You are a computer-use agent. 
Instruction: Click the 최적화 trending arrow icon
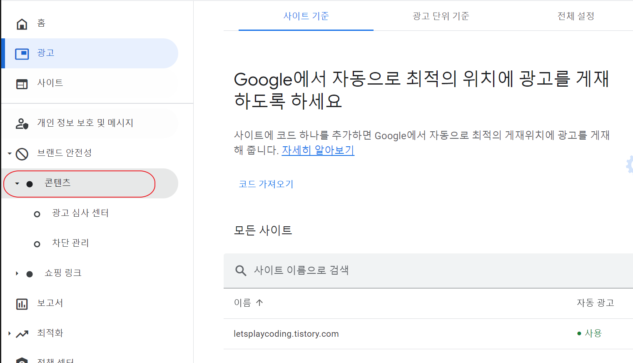click(x=22, y=334)
